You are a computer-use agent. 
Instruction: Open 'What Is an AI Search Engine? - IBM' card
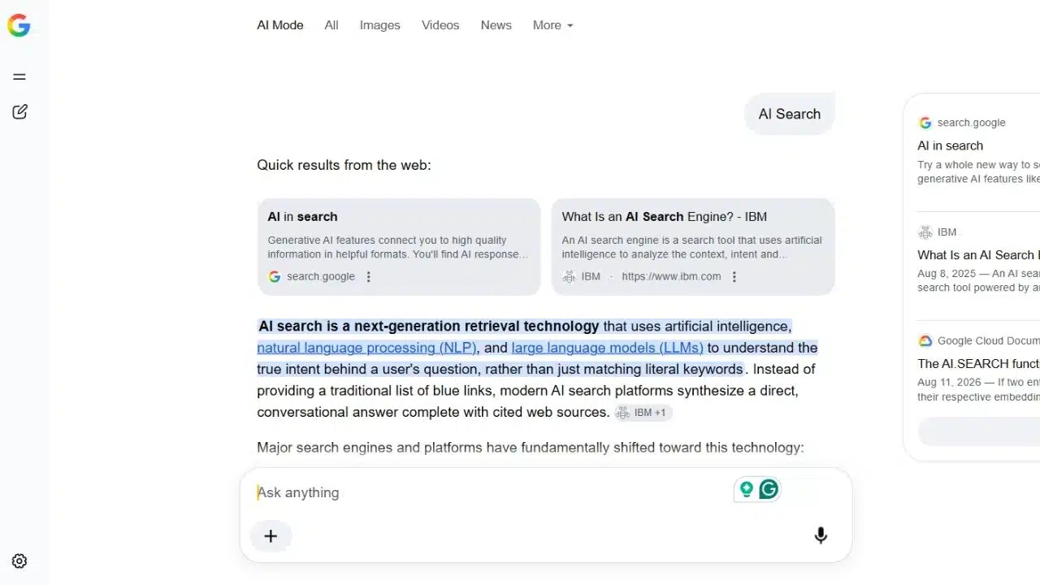(x=693, y=246)
